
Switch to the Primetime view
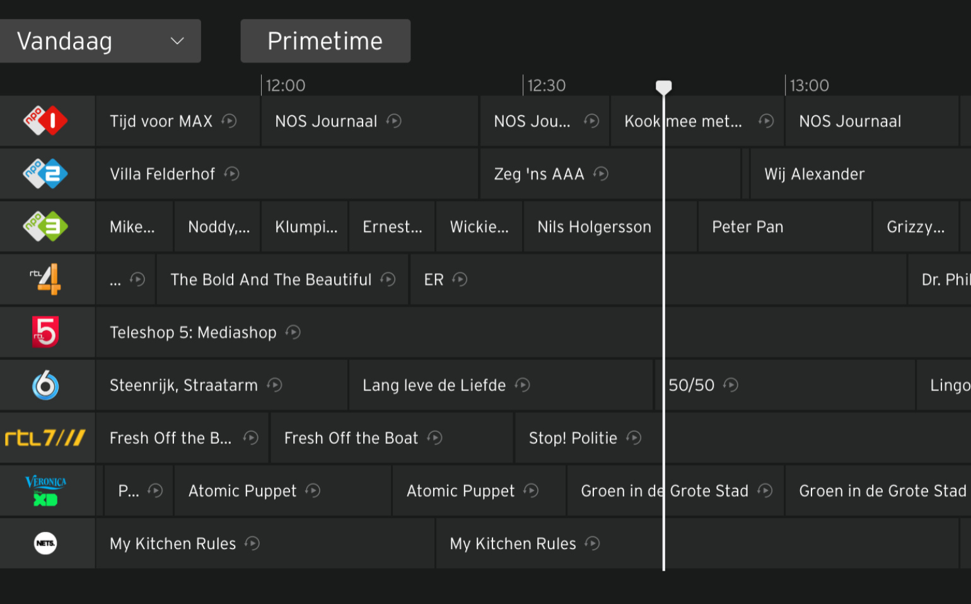325,40
